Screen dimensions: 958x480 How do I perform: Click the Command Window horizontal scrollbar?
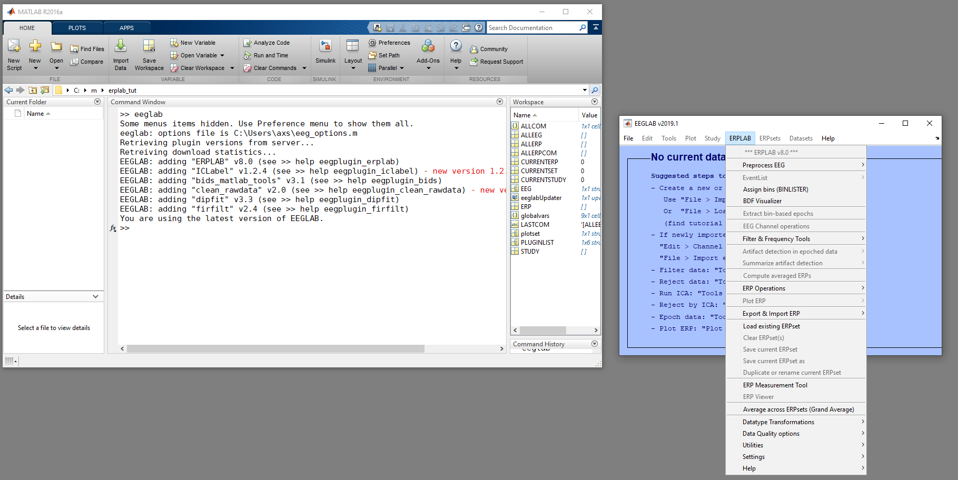tap(275, 348)
